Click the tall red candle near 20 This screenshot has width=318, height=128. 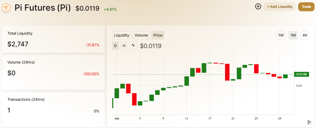(x=227, y=72)
